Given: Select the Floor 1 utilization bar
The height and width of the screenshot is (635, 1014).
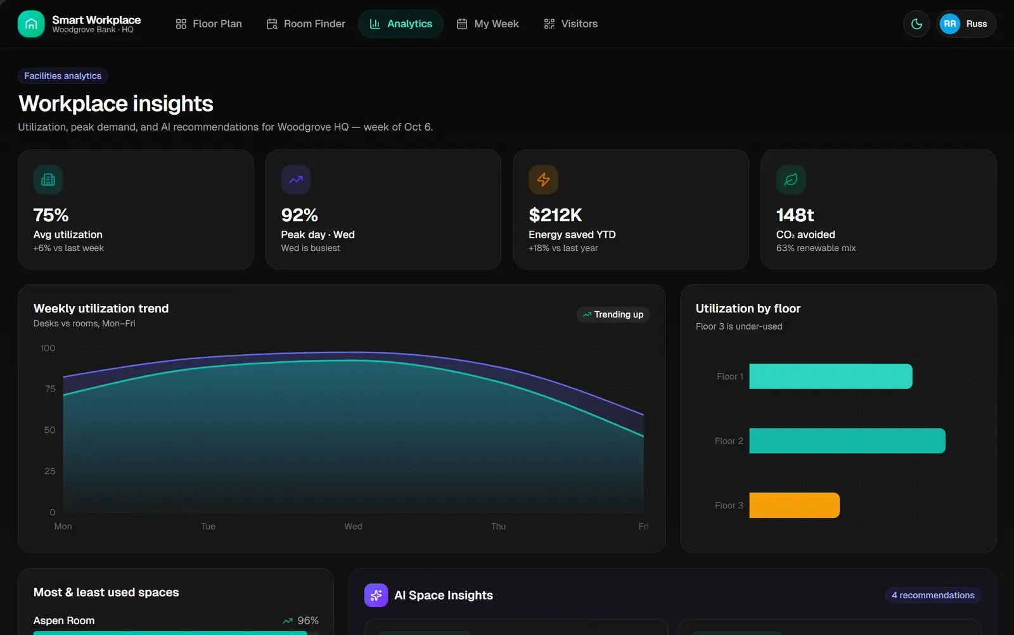Looking at the screenshot, I should click(831, 376).
